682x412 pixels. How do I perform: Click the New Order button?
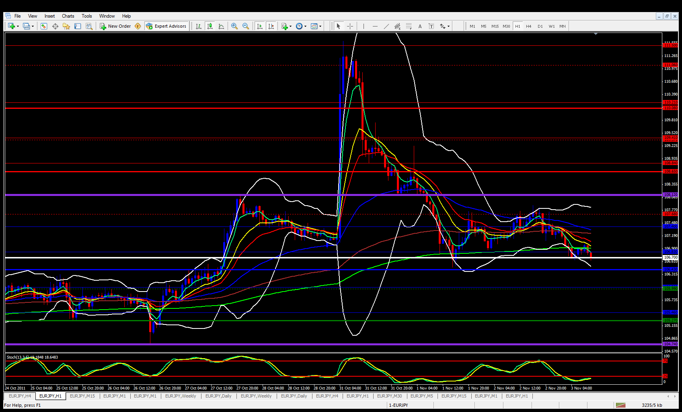(115, 26)
